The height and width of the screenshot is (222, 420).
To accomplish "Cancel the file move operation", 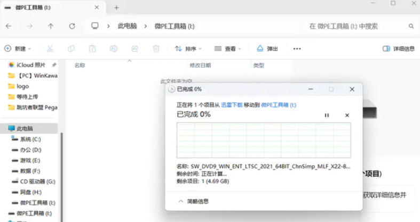I will 347,115.
